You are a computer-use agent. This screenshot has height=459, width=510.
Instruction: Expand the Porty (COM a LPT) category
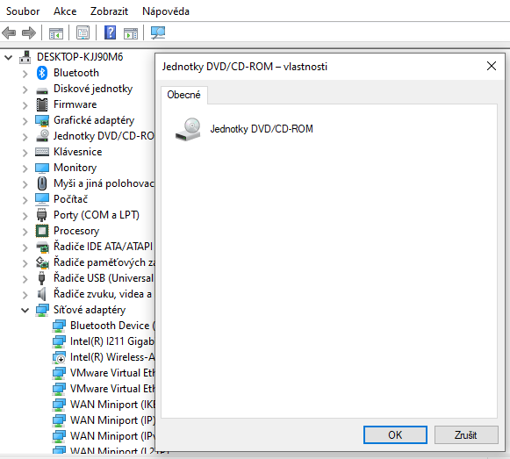tap(25, 216)
